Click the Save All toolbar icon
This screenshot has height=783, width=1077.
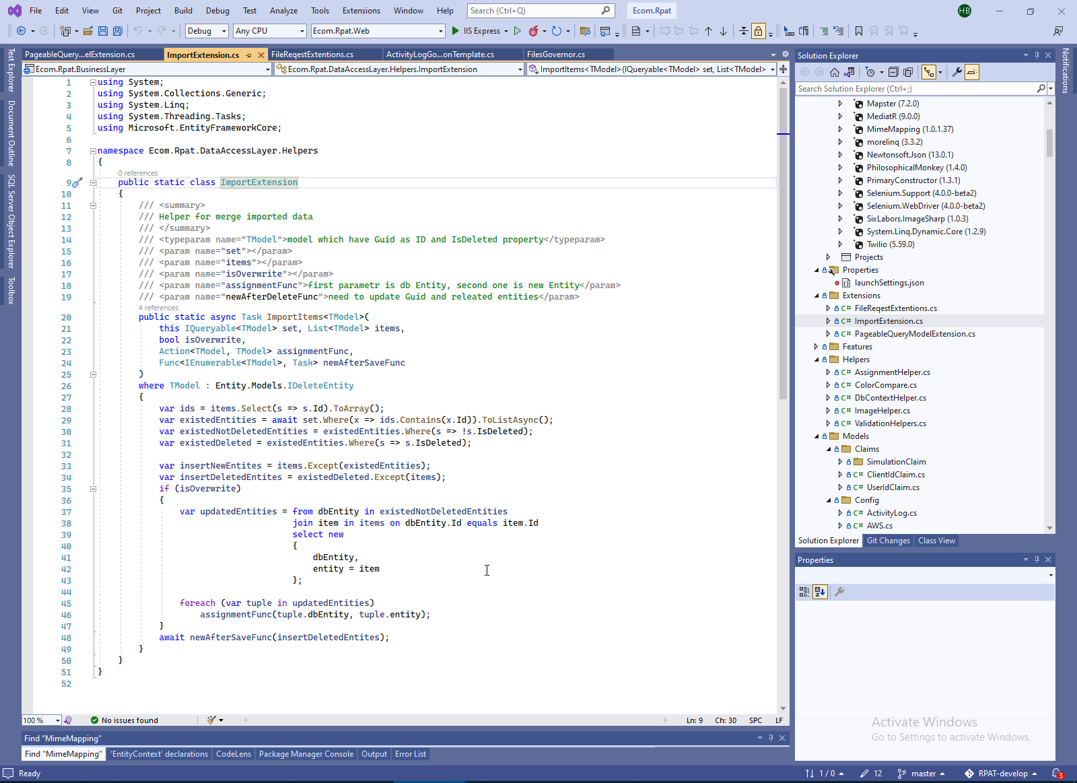[x=118, y=31]
